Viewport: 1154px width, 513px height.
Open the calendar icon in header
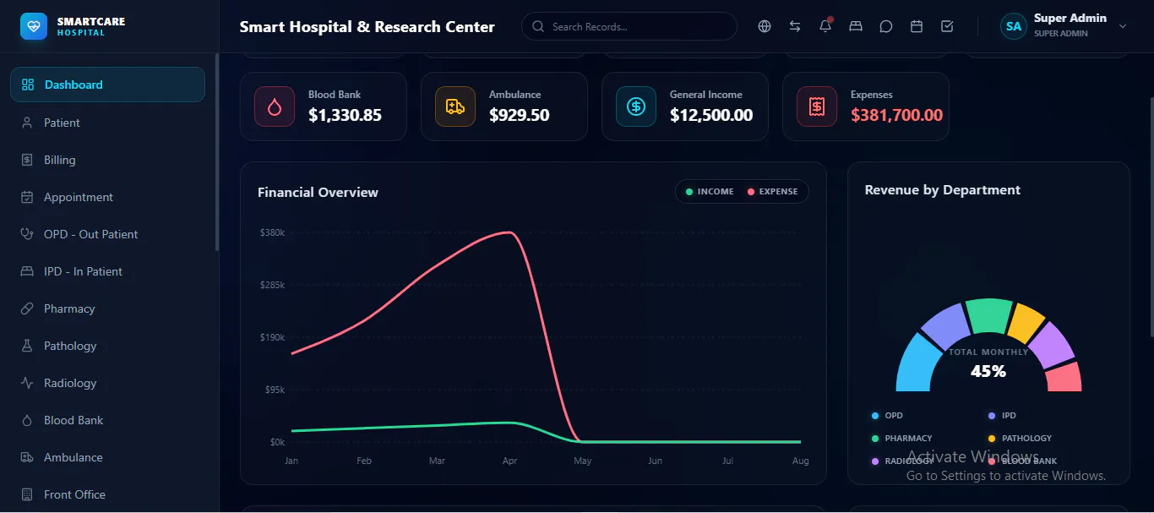coord(917,26)
